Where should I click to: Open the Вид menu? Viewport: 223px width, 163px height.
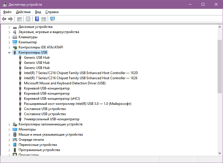pyautogui.click(x=38, y=12)
